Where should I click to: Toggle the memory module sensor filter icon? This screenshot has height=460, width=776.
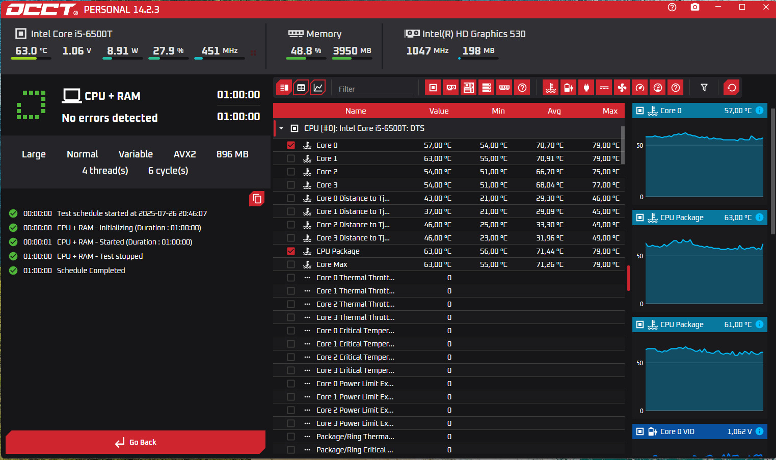pos(504,88)
